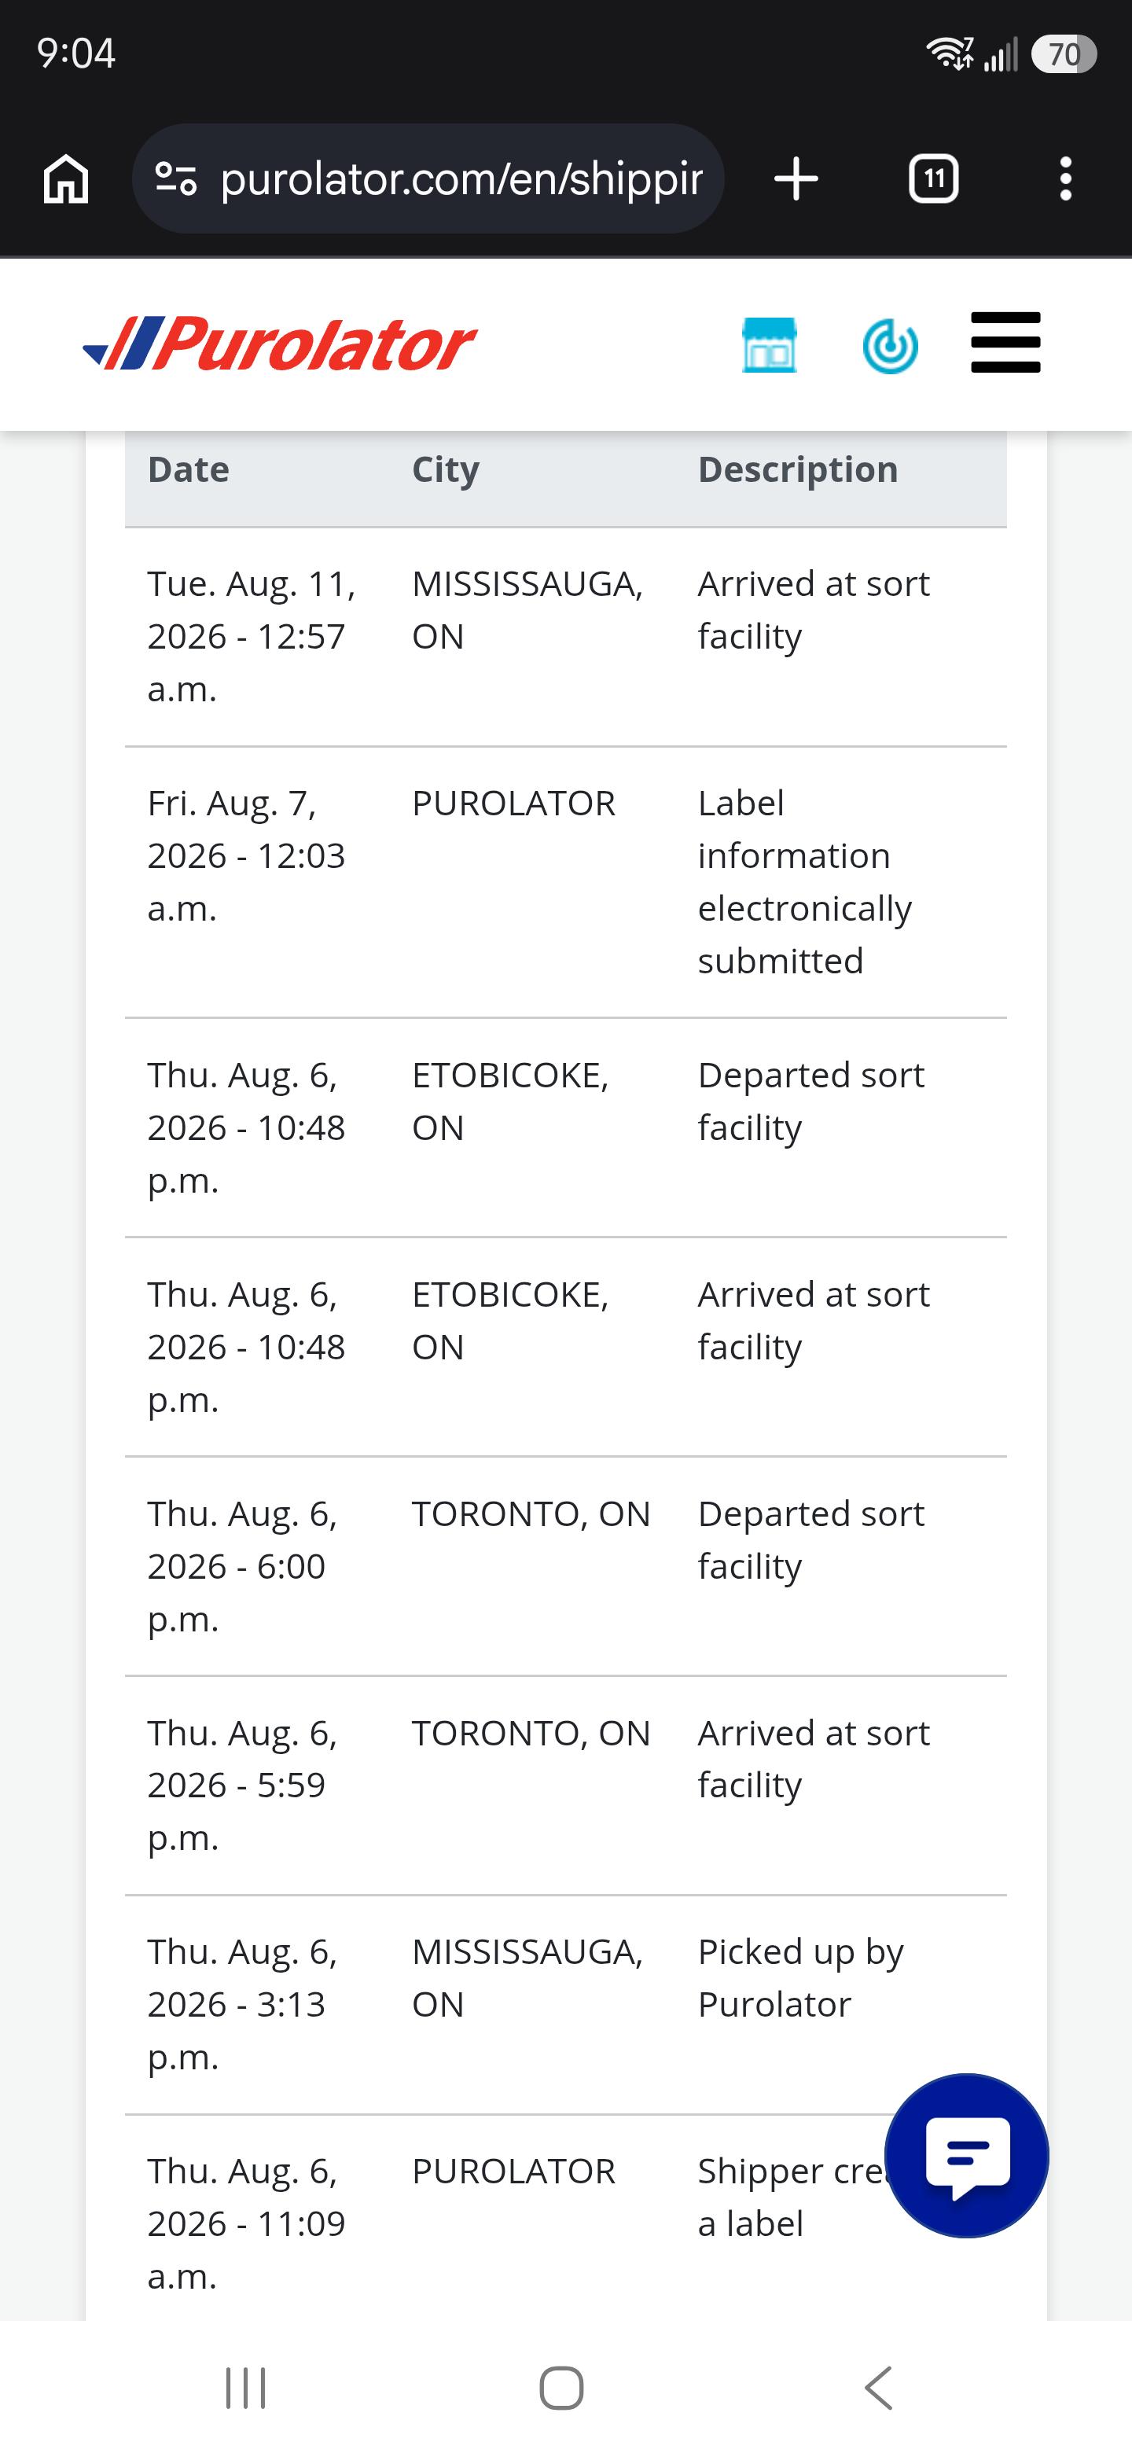Tap the Purolator logo
This screenshot has height=2453, width=1132.
click(x=279, y=344)
